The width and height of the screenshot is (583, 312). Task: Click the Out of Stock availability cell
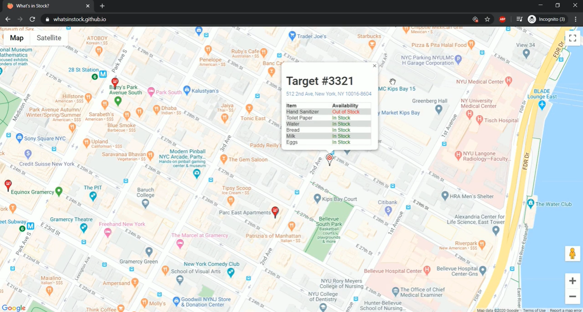point(346,112)
